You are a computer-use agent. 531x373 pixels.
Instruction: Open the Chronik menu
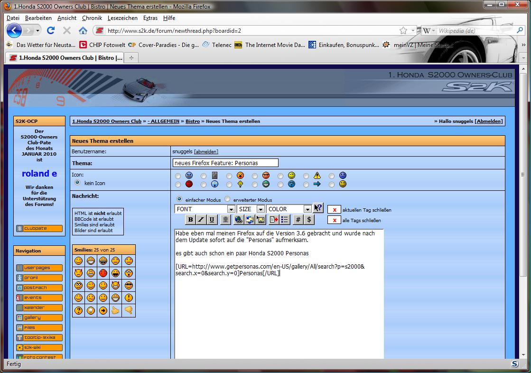tap(92, 18)
